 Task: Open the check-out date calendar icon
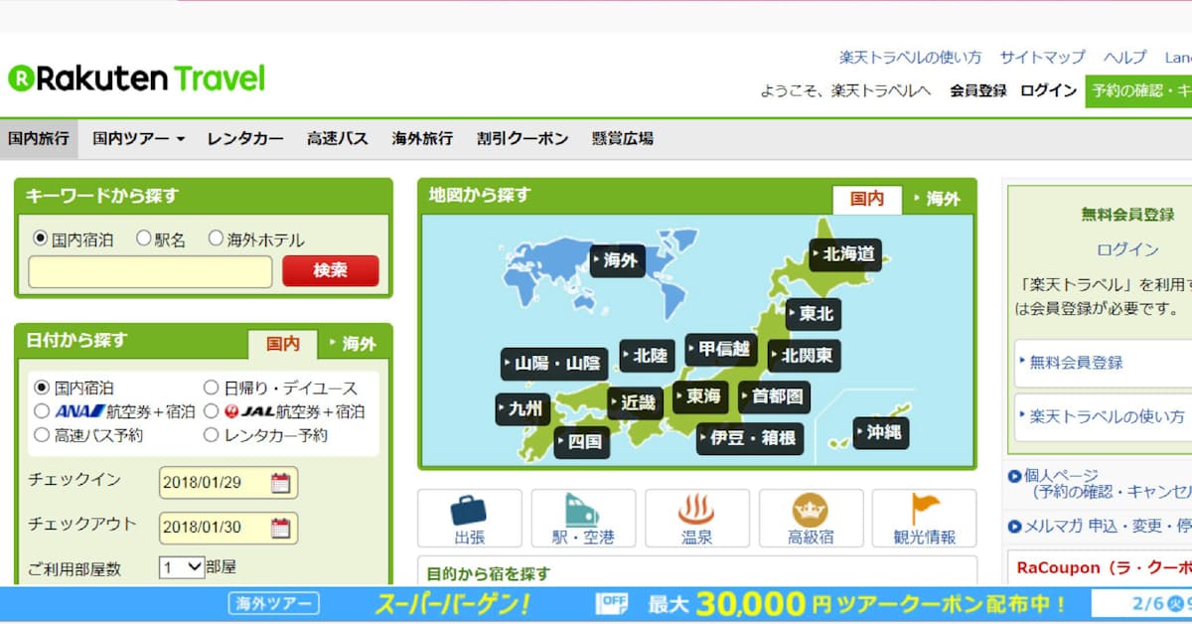pyautogui.click(x=281, y=528)
